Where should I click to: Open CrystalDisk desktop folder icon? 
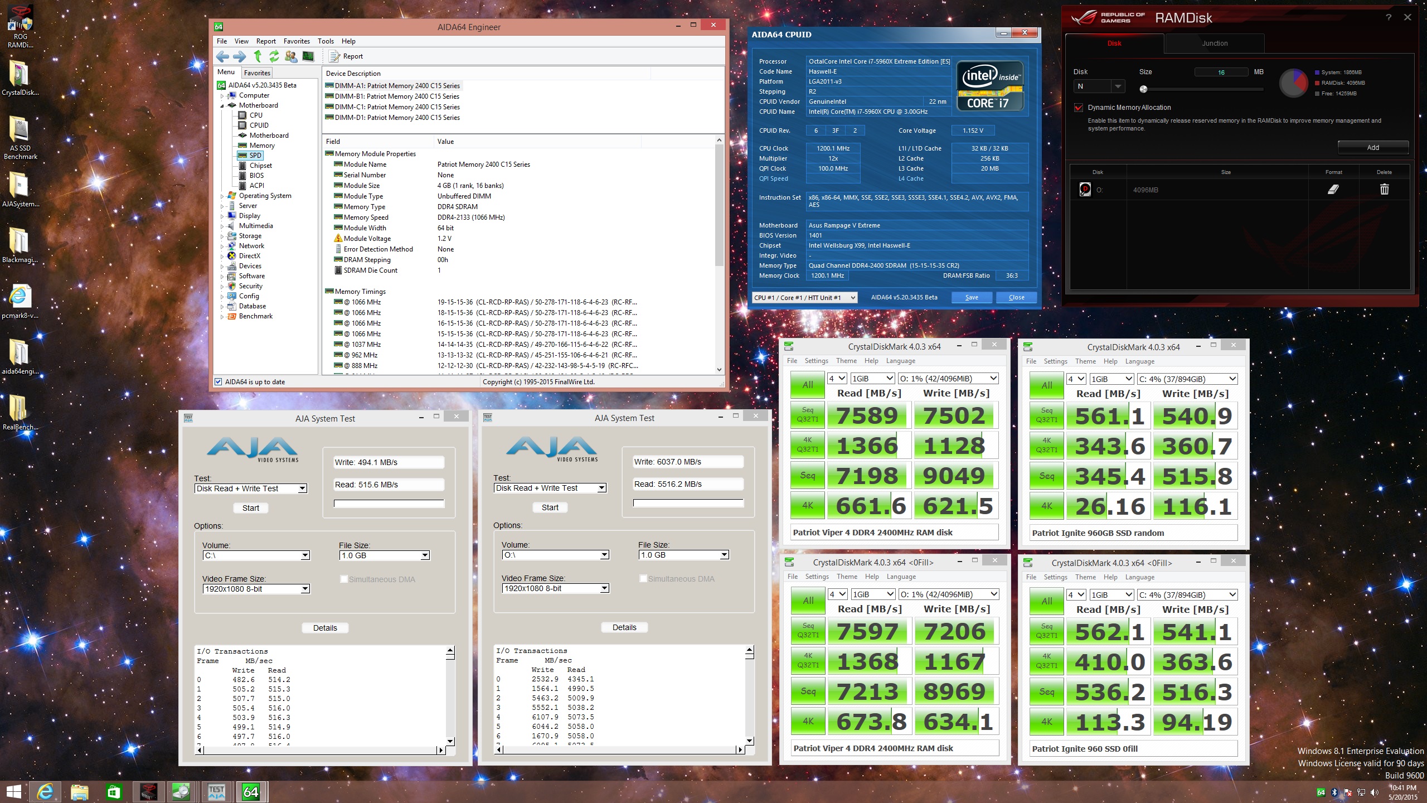21,78
